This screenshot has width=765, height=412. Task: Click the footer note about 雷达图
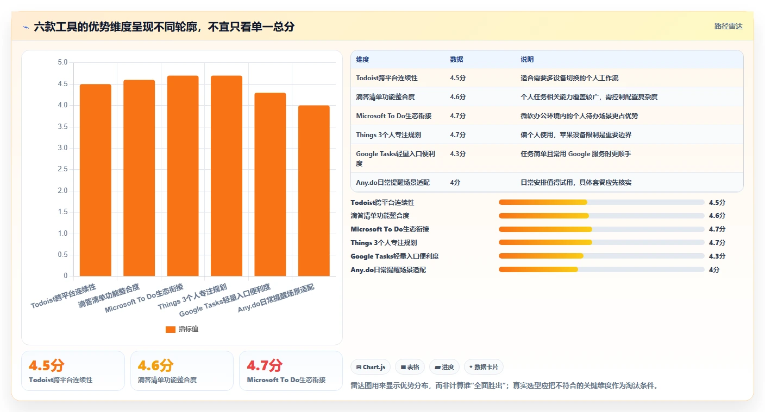coord(505,386)
